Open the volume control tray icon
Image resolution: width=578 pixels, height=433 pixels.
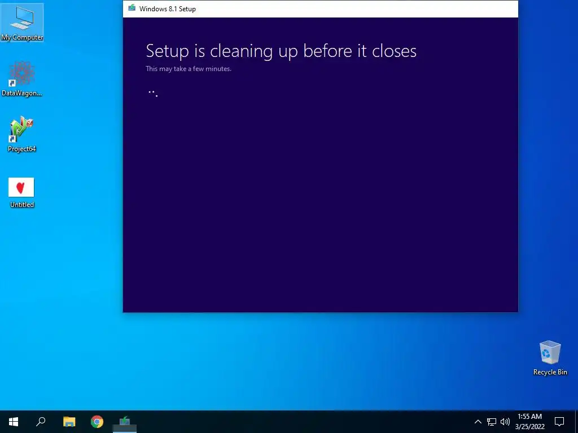point(505,422)
